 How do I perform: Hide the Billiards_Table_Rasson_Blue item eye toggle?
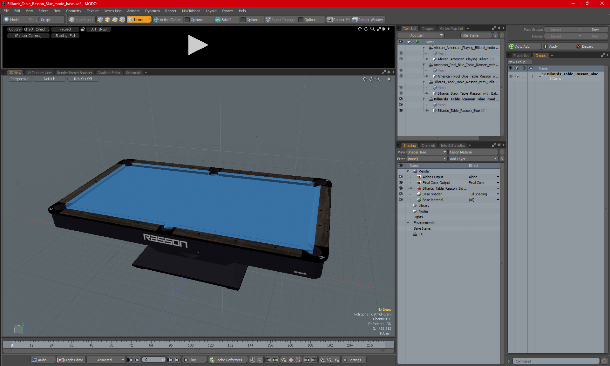(401, 110)
